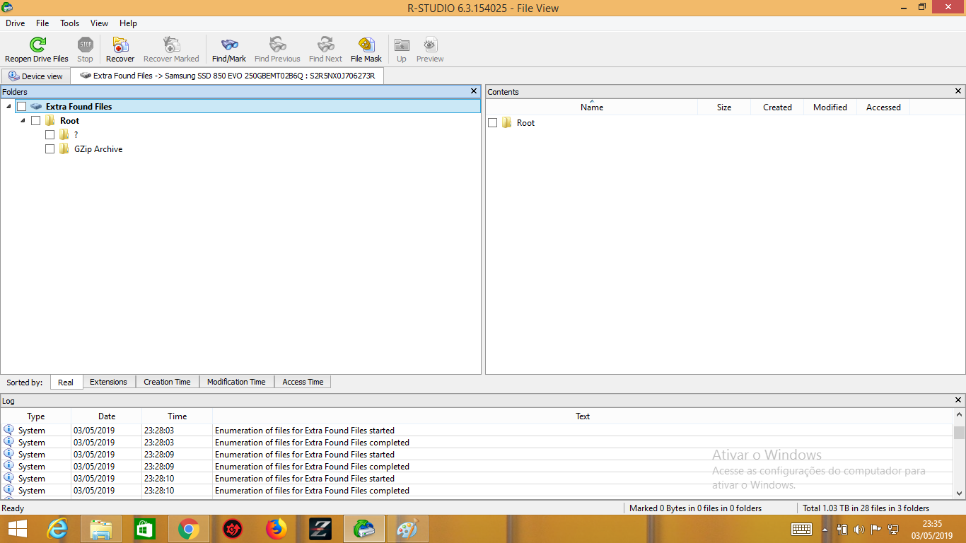Click the Reopen Drive Files toolbar icon

[37, 45]
